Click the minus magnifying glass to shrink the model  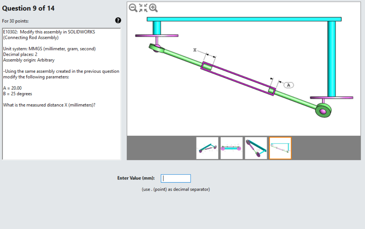tap(132, 8)
